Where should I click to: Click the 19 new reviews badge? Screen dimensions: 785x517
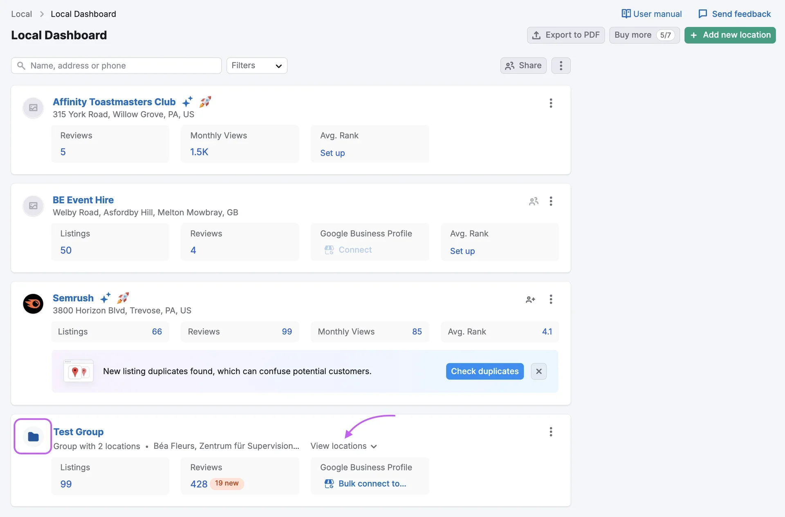(227, 484)
